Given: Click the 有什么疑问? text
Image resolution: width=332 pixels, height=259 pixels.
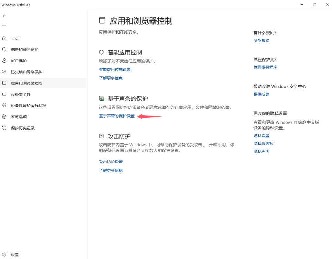Looking at the screenshot, I should click(265, 33).
